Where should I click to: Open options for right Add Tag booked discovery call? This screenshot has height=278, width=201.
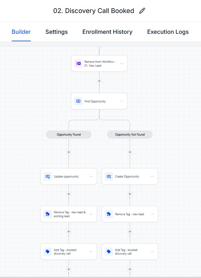click(152, 252)
